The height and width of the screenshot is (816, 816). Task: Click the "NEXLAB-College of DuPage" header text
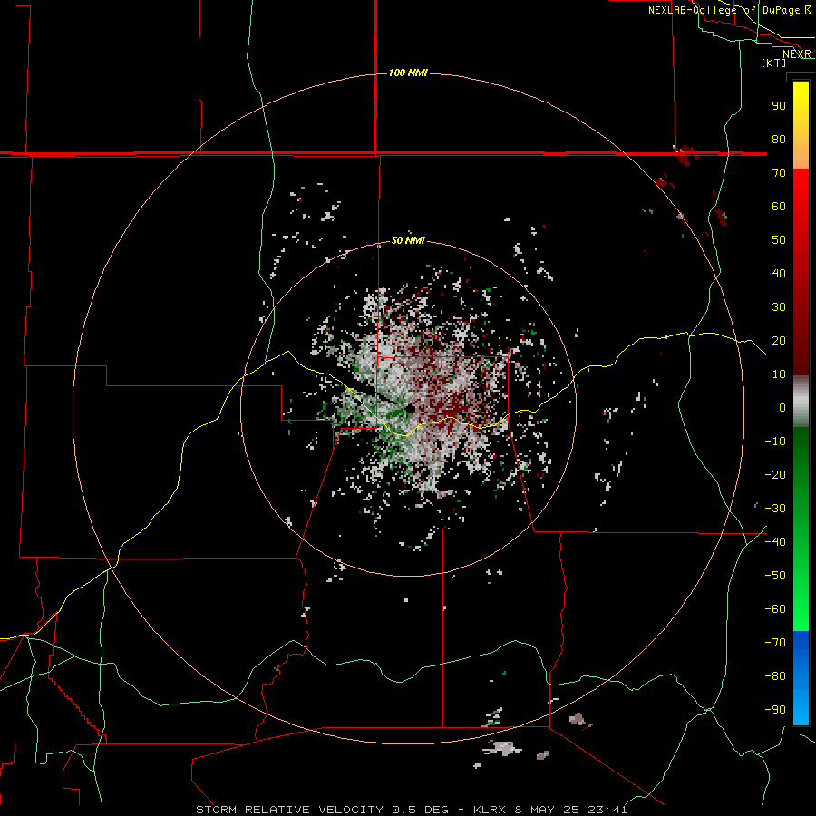click(x=725, y=10)
